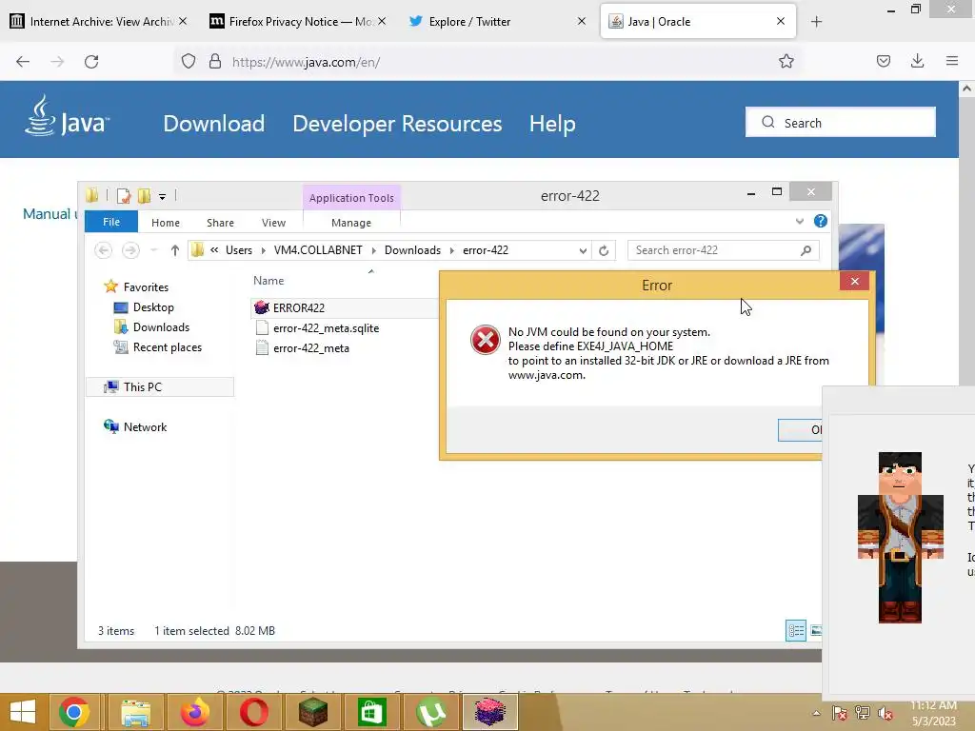Switch to the Share ribbon tab
Screen dimensions: 975x731
220,223
